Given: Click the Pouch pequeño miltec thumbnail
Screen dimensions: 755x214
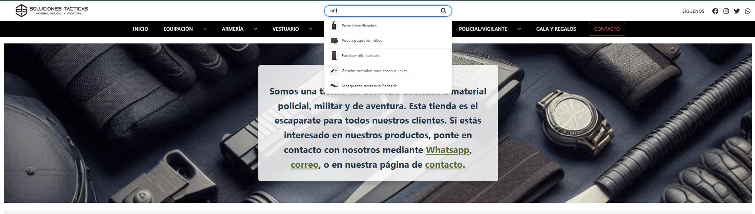Looking at the screenshot, I should click(334, 41).
